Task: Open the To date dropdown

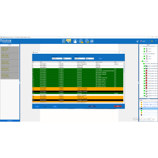Action: click(x=80, y=58)
